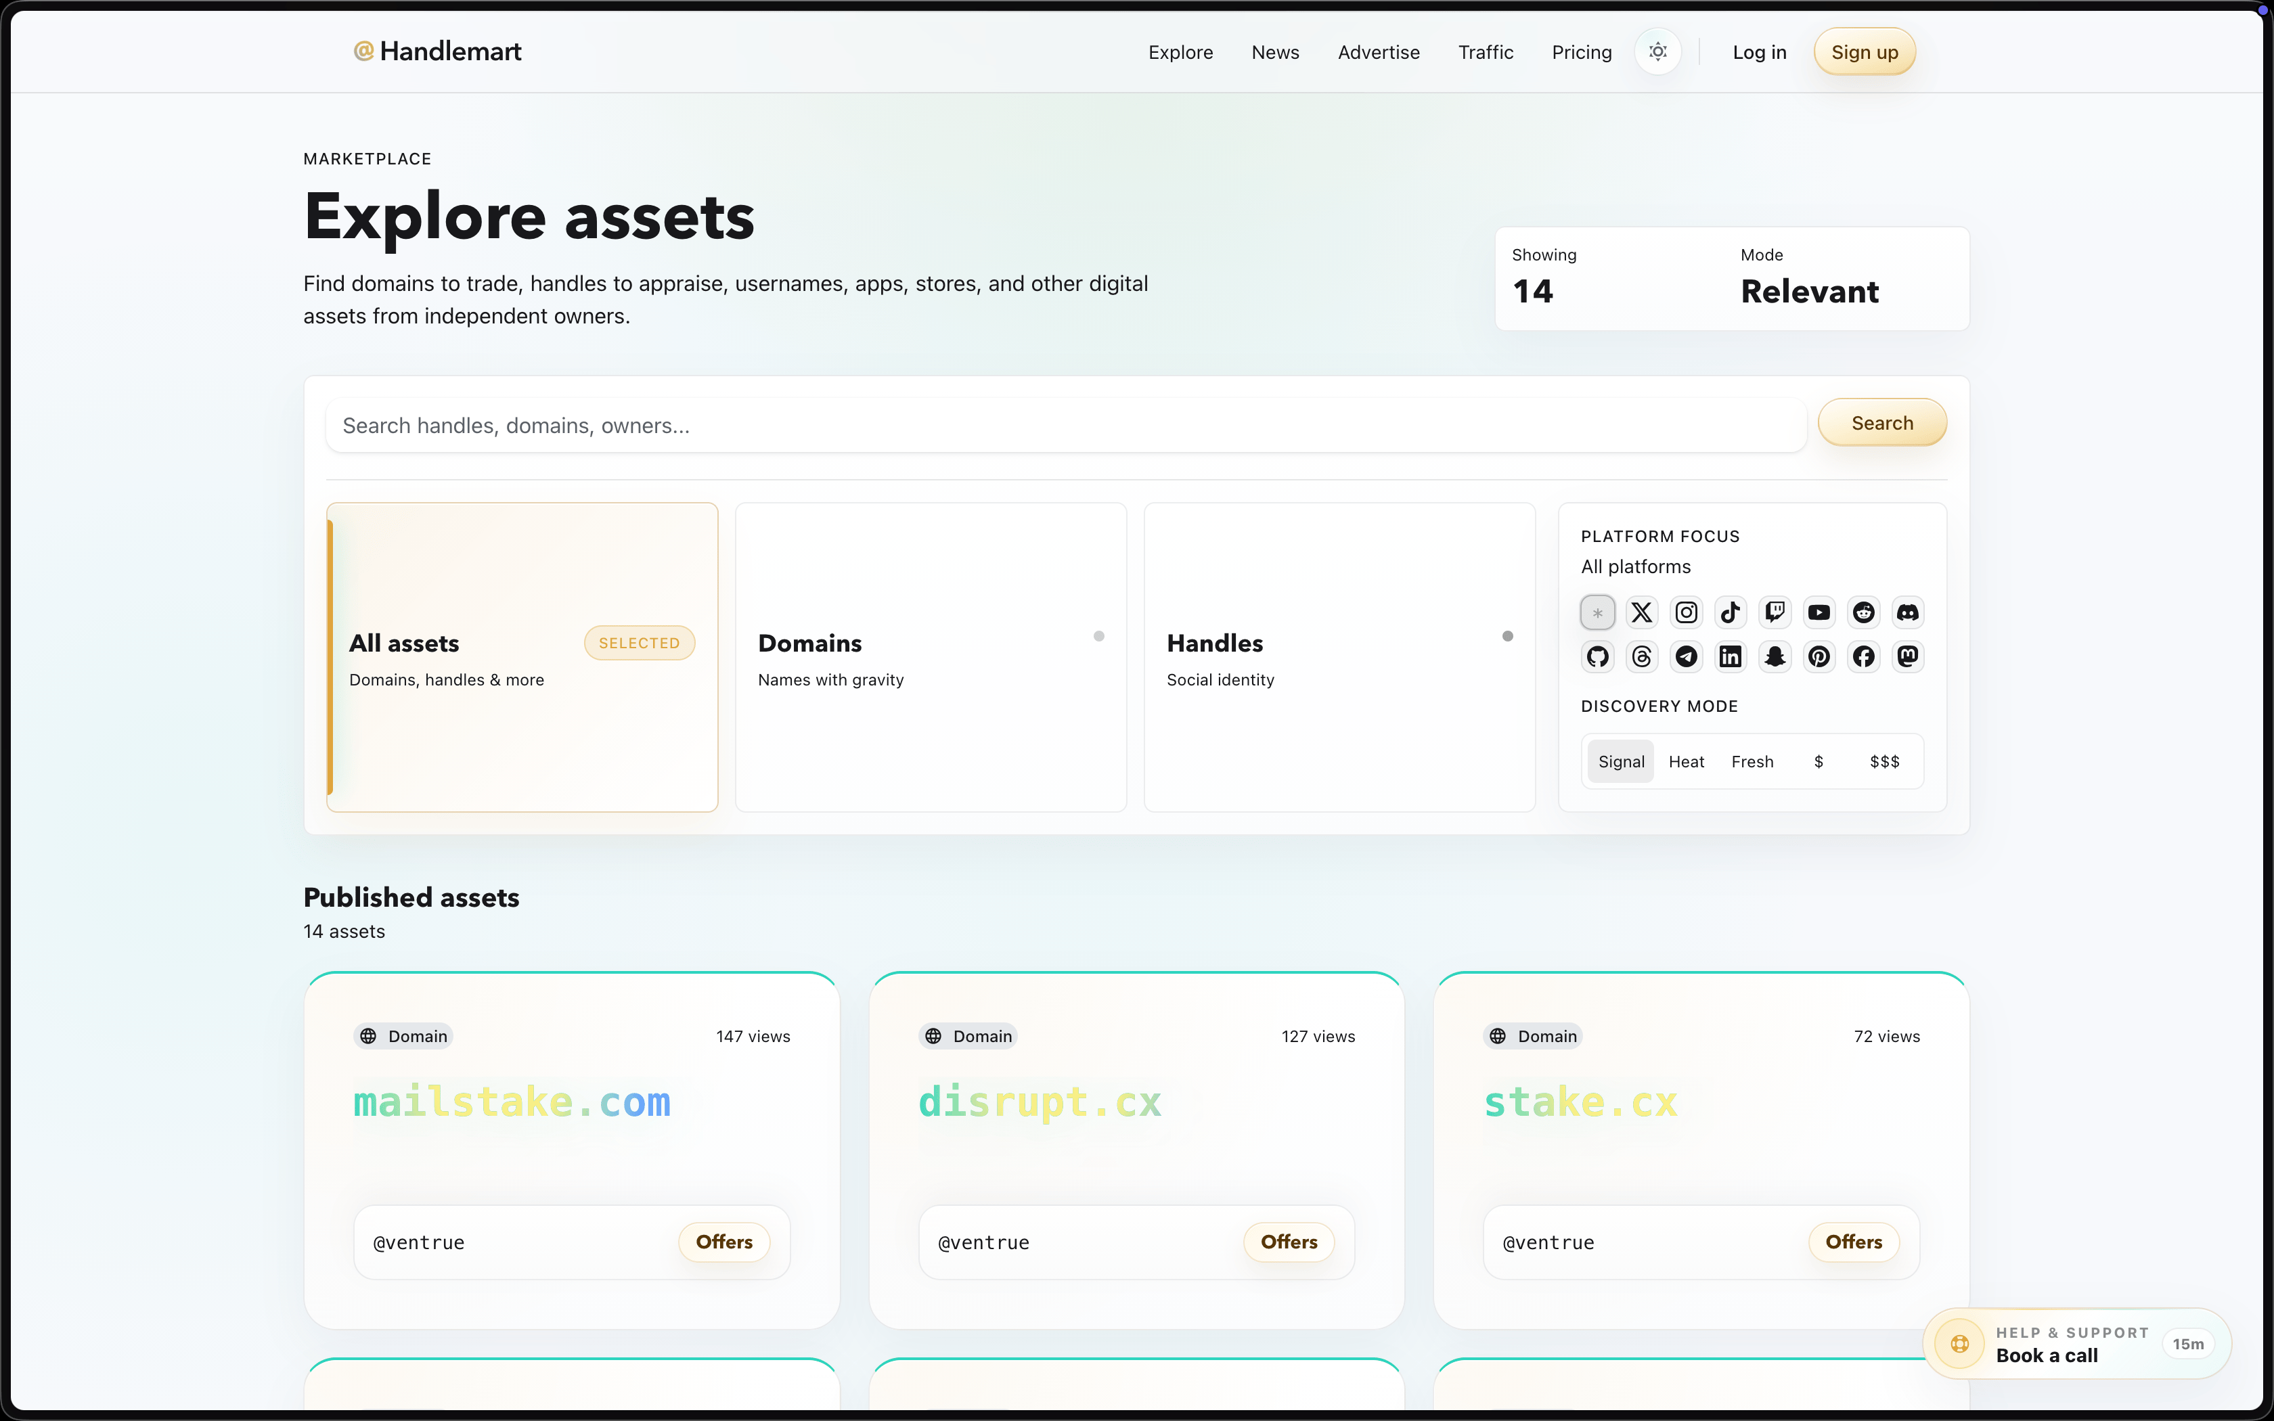
Task: Click the Sign up button
Action: pos(1865,51)
